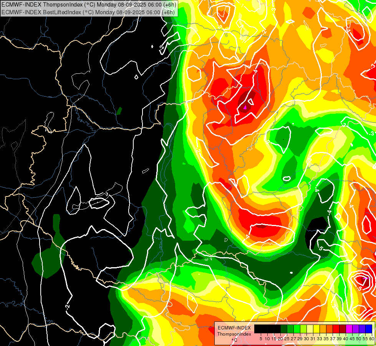The width and height of the screenshot is (376, 346).
Task: Click the ECMWF-INDEX label in the legend box
Action: [x=234, y=328]
